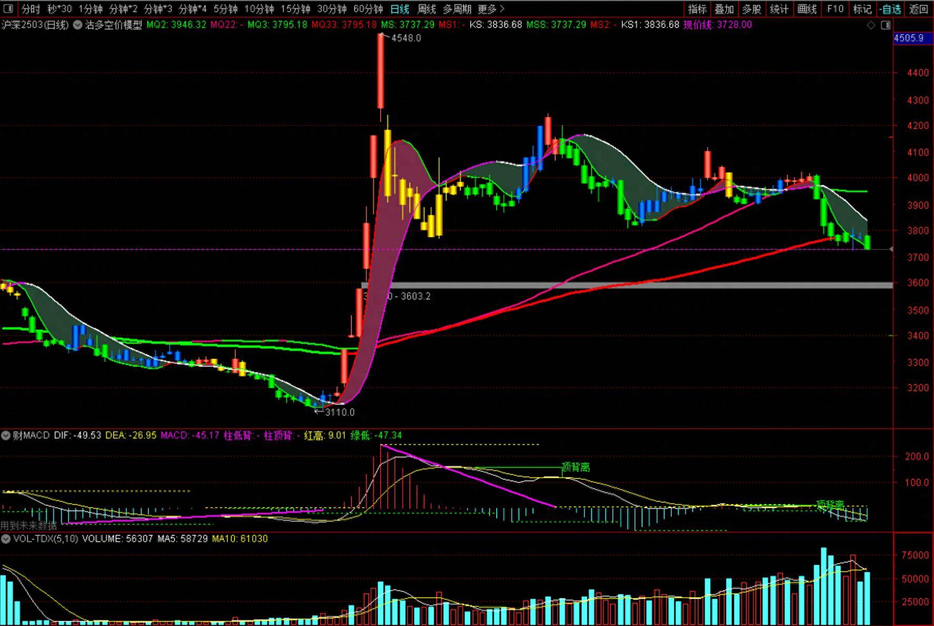Click the 叠加 overlay button

pyautogui.click(x=724, y=9)
